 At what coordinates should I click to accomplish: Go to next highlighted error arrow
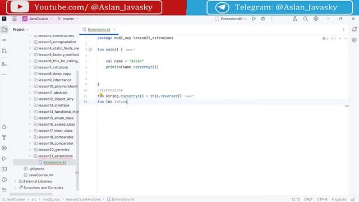click(x=346, y=39)
